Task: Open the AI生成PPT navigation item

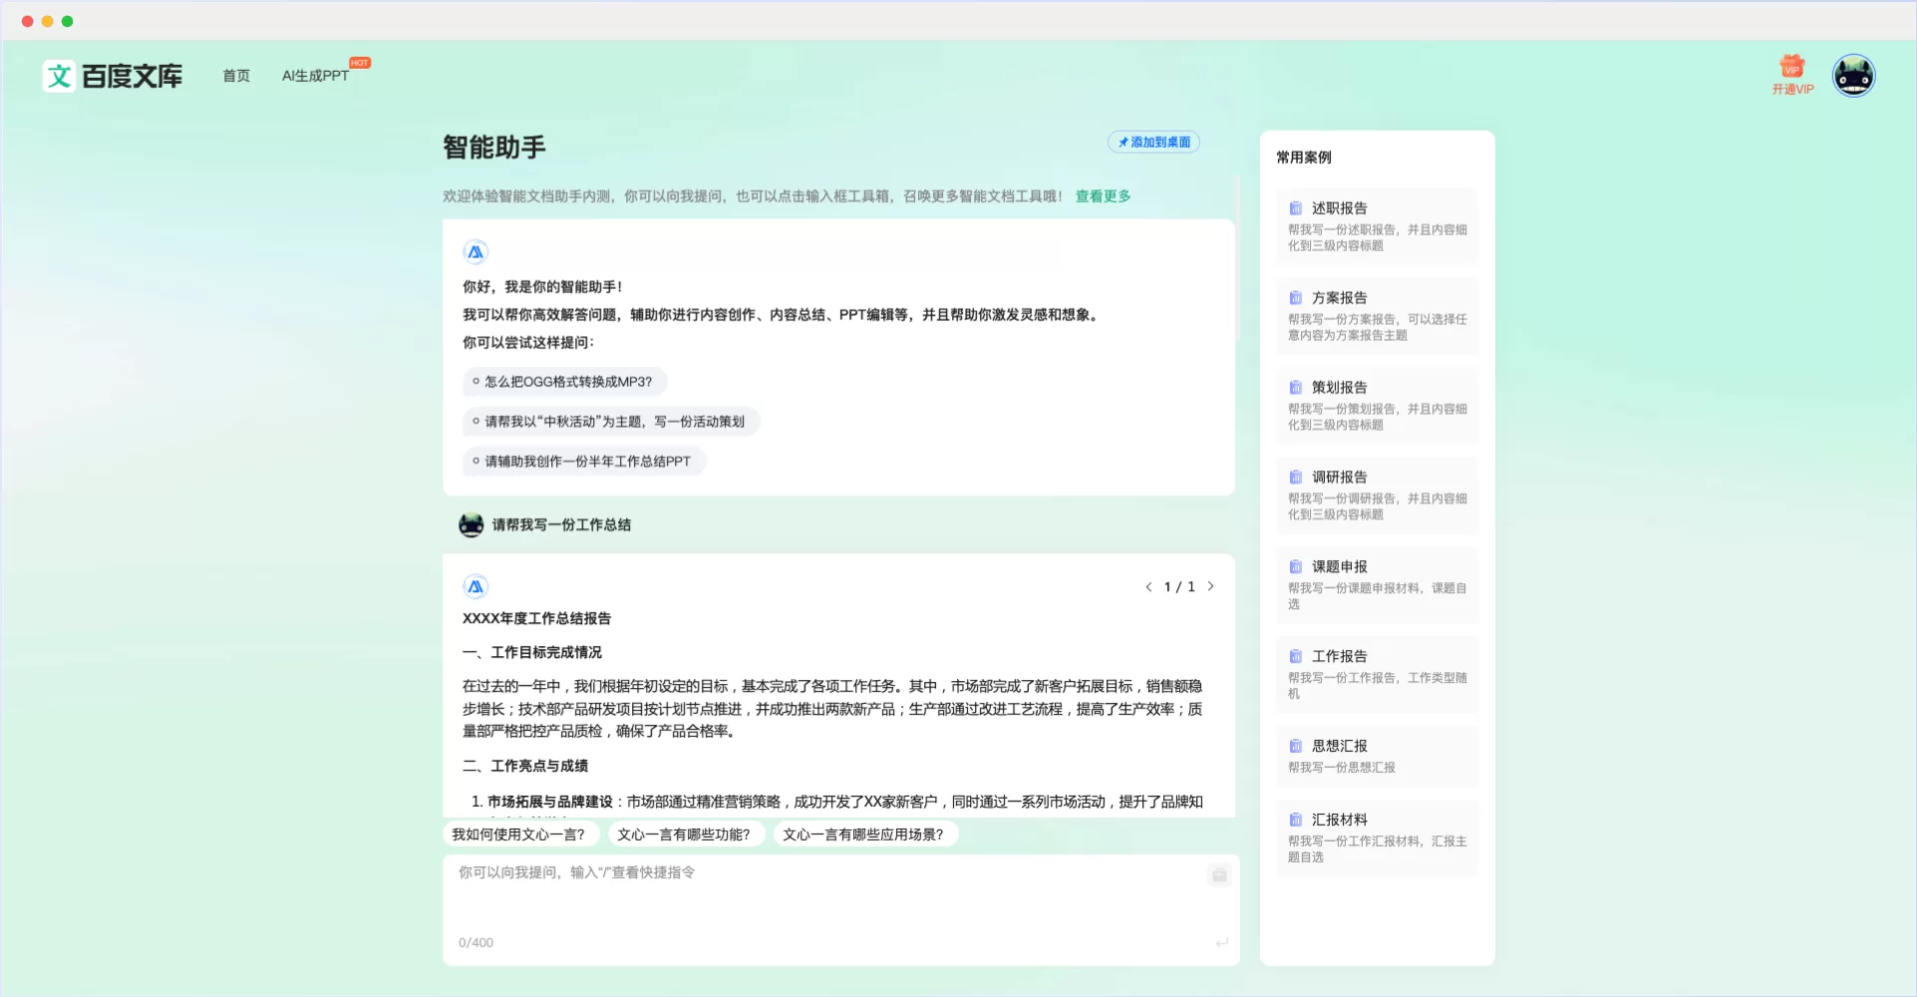Action: [x=315, y=76]
